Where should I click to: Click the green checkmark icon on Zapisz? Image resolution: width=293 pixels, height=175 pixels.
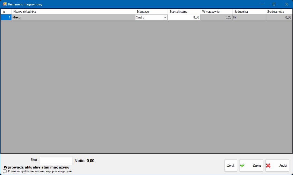coord(242,166)
